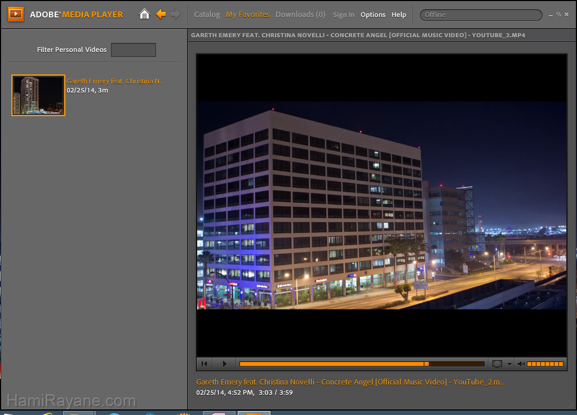Click the GARETH EMERY FEAT. header title
Screen dimensions: 577x415
[358, 36]
